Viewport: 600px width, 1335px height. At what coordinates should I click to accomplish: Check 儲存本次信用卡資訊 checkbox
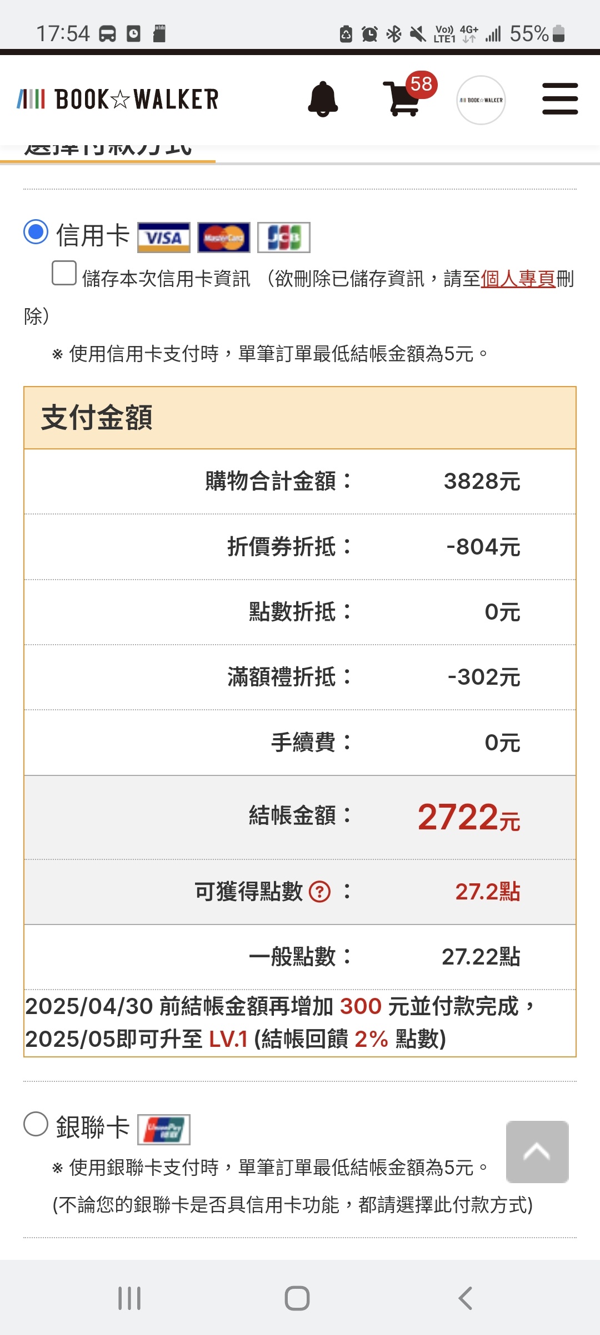coord(64,273)
